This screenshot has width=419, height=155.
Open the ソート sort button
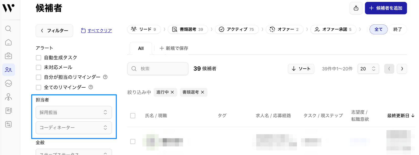click(x=301, y=69)
